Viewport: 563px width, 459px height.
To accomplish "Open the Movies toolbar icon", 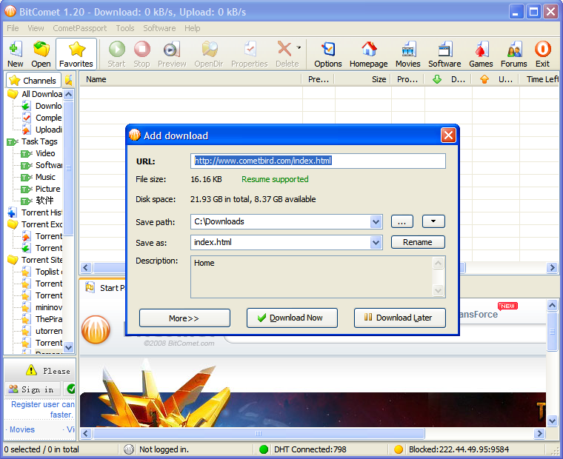I will pyautogui.click(x=408, y=54).
